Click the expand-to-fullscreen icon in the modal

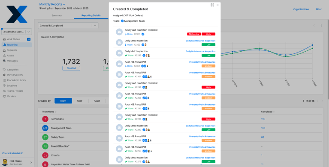pyautogui.click(x=212, y=5)
